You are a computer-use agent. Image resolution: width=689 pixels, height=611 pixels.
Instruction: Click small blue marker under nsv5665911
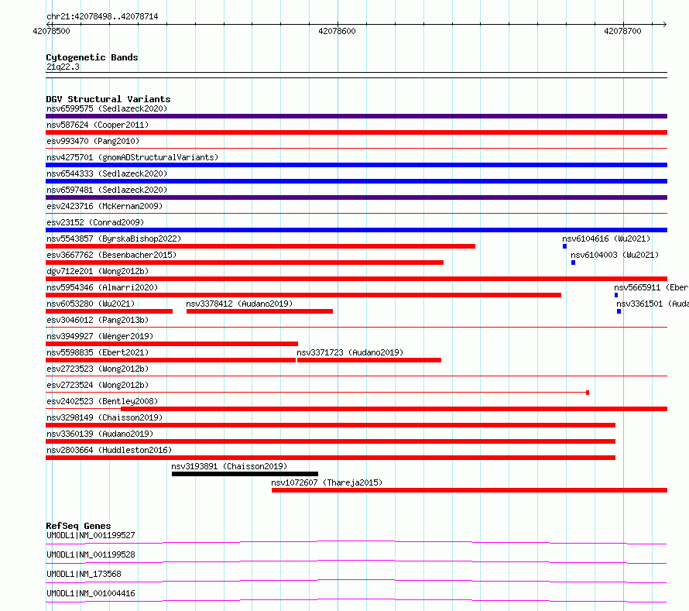(616, 295)
